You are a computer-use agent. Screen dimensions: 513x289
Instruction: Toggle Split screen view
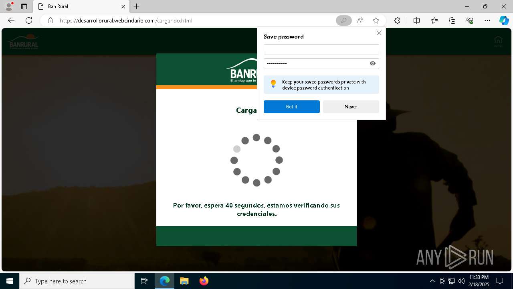click(416, 20)
